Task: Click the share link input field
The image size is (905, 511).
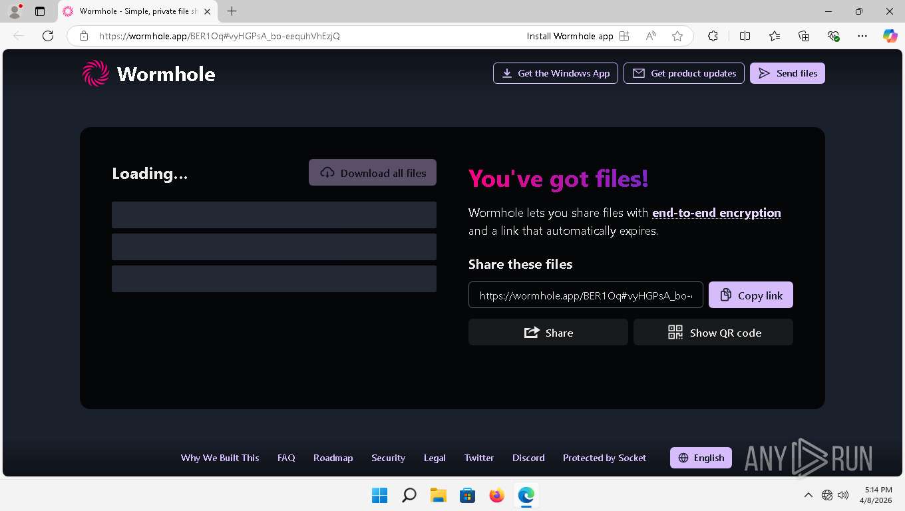Action: pos(586,295)
